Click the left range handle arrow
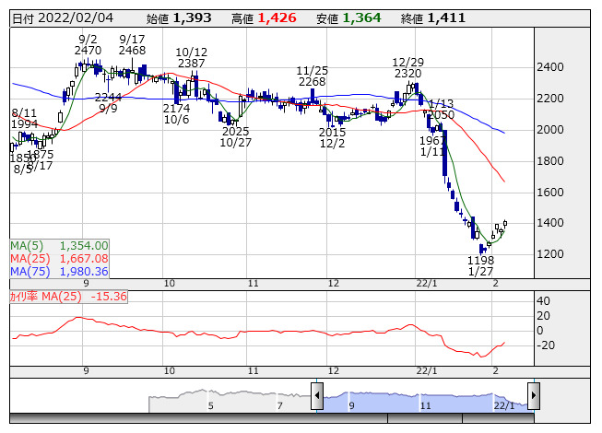 coord(316,398)
